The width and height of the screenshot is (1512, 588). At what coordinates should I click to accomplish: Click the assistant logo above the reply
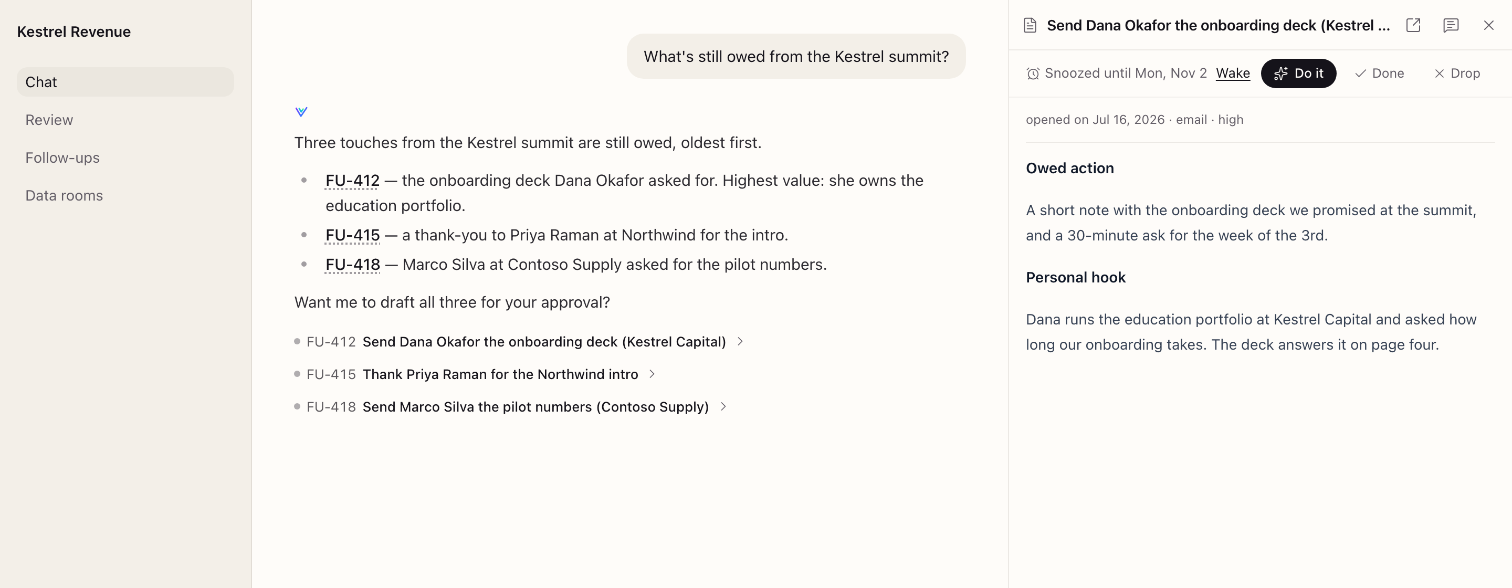[x=301, y=111]
